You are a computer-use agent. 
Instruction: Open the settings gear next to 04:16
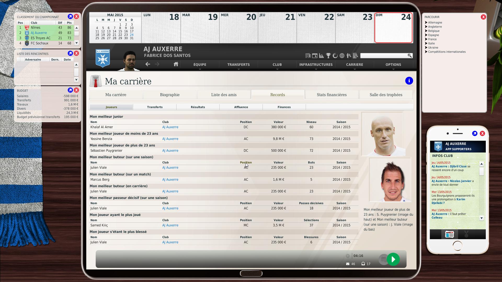[348, 256]
